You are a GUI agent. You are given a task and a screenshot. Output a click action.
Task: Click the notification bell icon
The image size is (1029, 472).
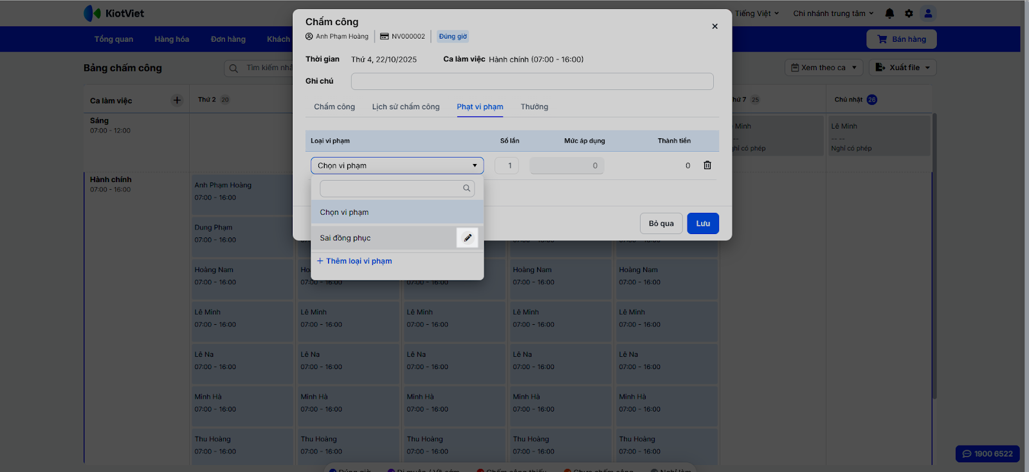pos(889,14)
